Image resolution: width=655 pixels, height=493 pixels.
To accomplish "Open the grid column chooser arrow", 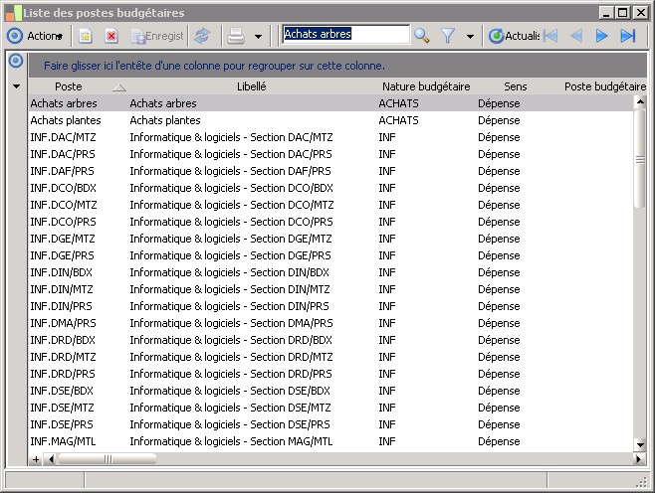I will (x=15, y=87).
